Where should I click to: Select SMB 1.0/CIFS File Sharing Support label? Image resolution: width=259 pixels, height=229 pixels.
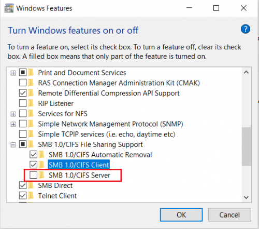(x=91, y=144)
